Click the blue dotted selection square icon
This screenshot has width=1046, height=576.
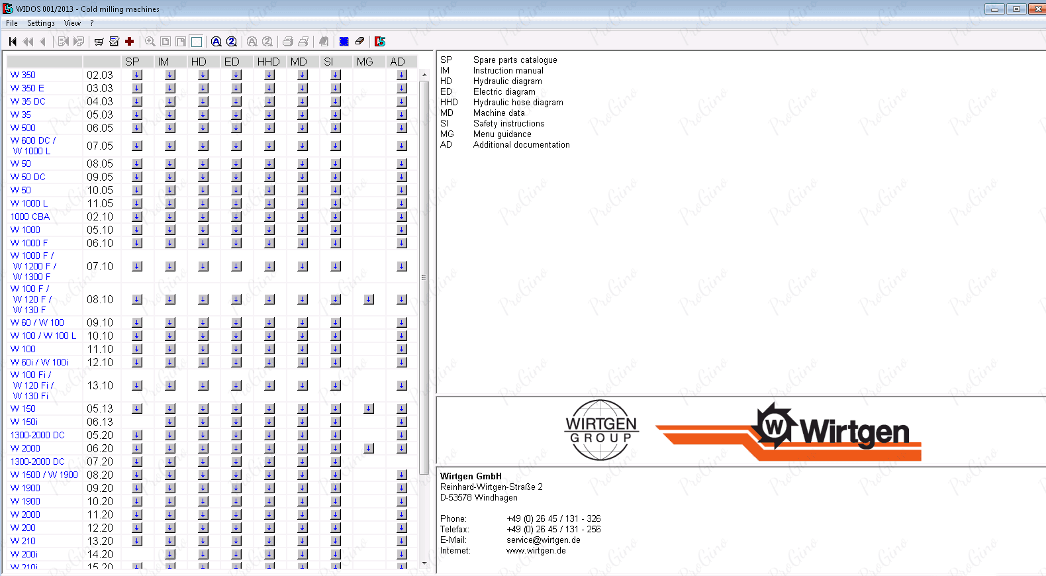(x=344, y=42)
